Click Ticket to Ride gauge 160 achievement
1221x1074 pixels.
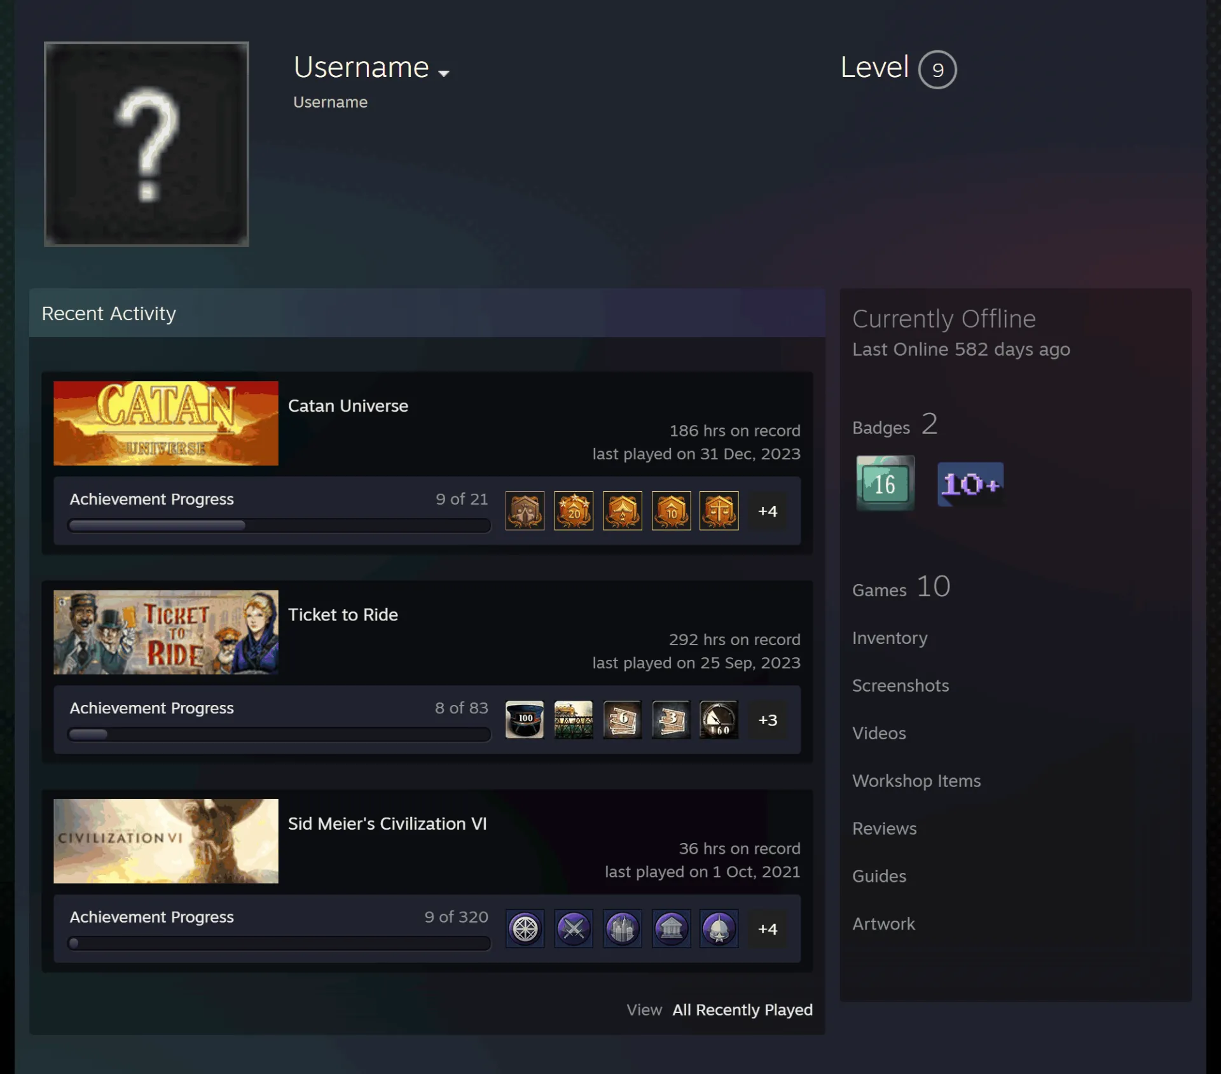point(719,720)
